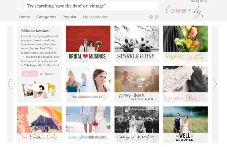Open the Well Groomed tile

point(185,125)
